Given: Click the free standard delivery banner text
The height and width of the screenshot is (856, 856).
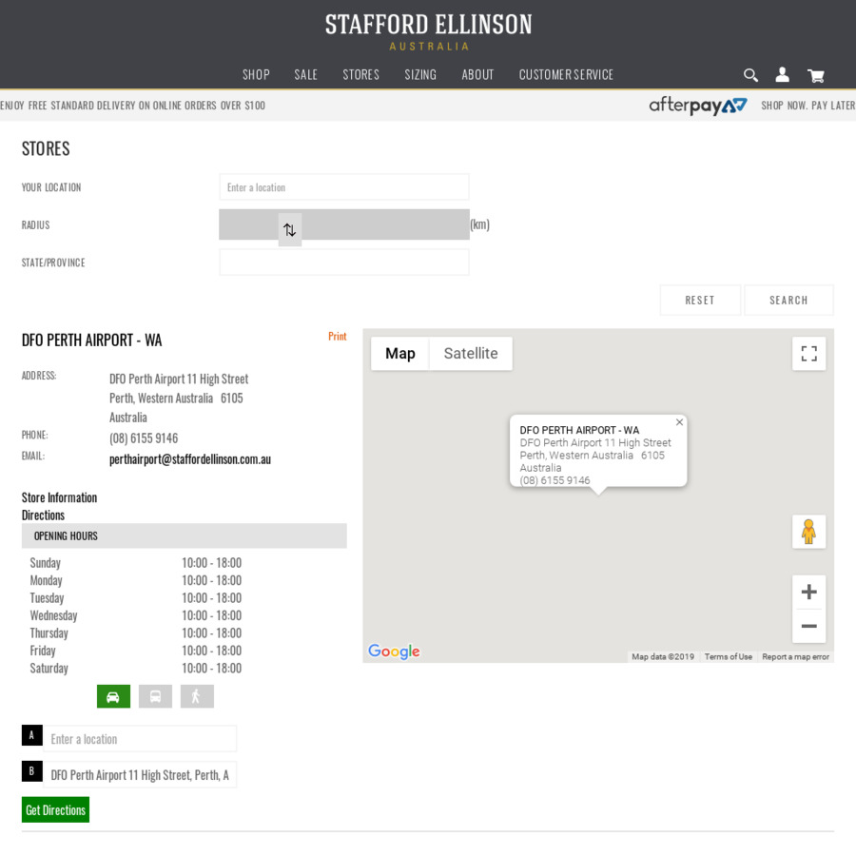Looking at the screenshot, I should coord(132,106).
